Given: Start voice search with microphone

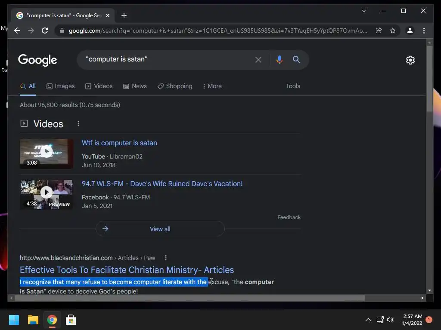Looking at the screenshot, I should (279, 59).
